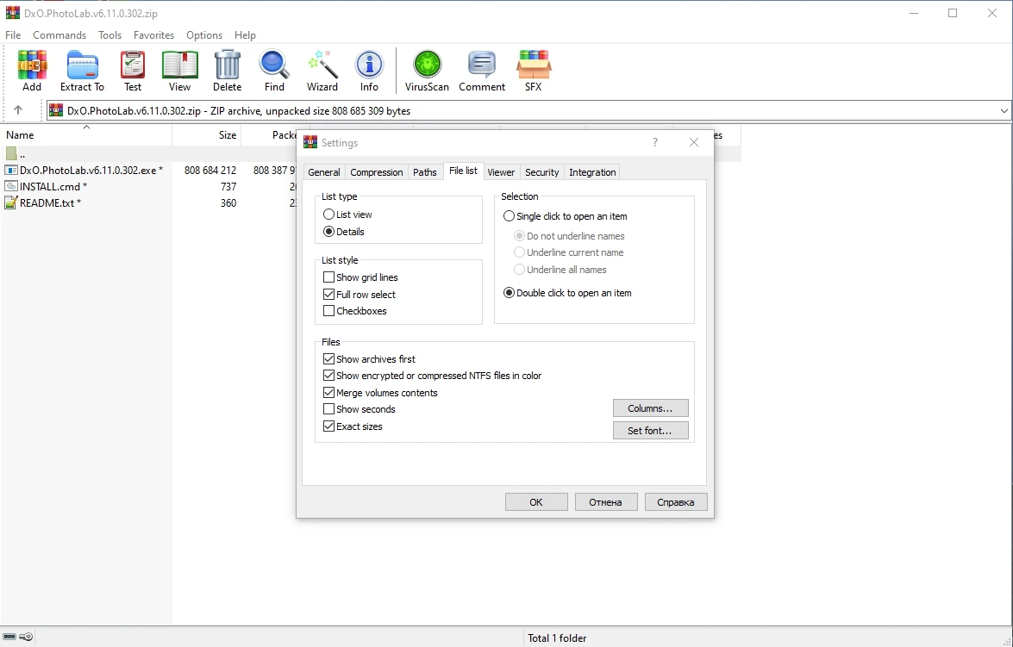
Task: Go up one folder level arrow
Action: (x=18, y=110)
